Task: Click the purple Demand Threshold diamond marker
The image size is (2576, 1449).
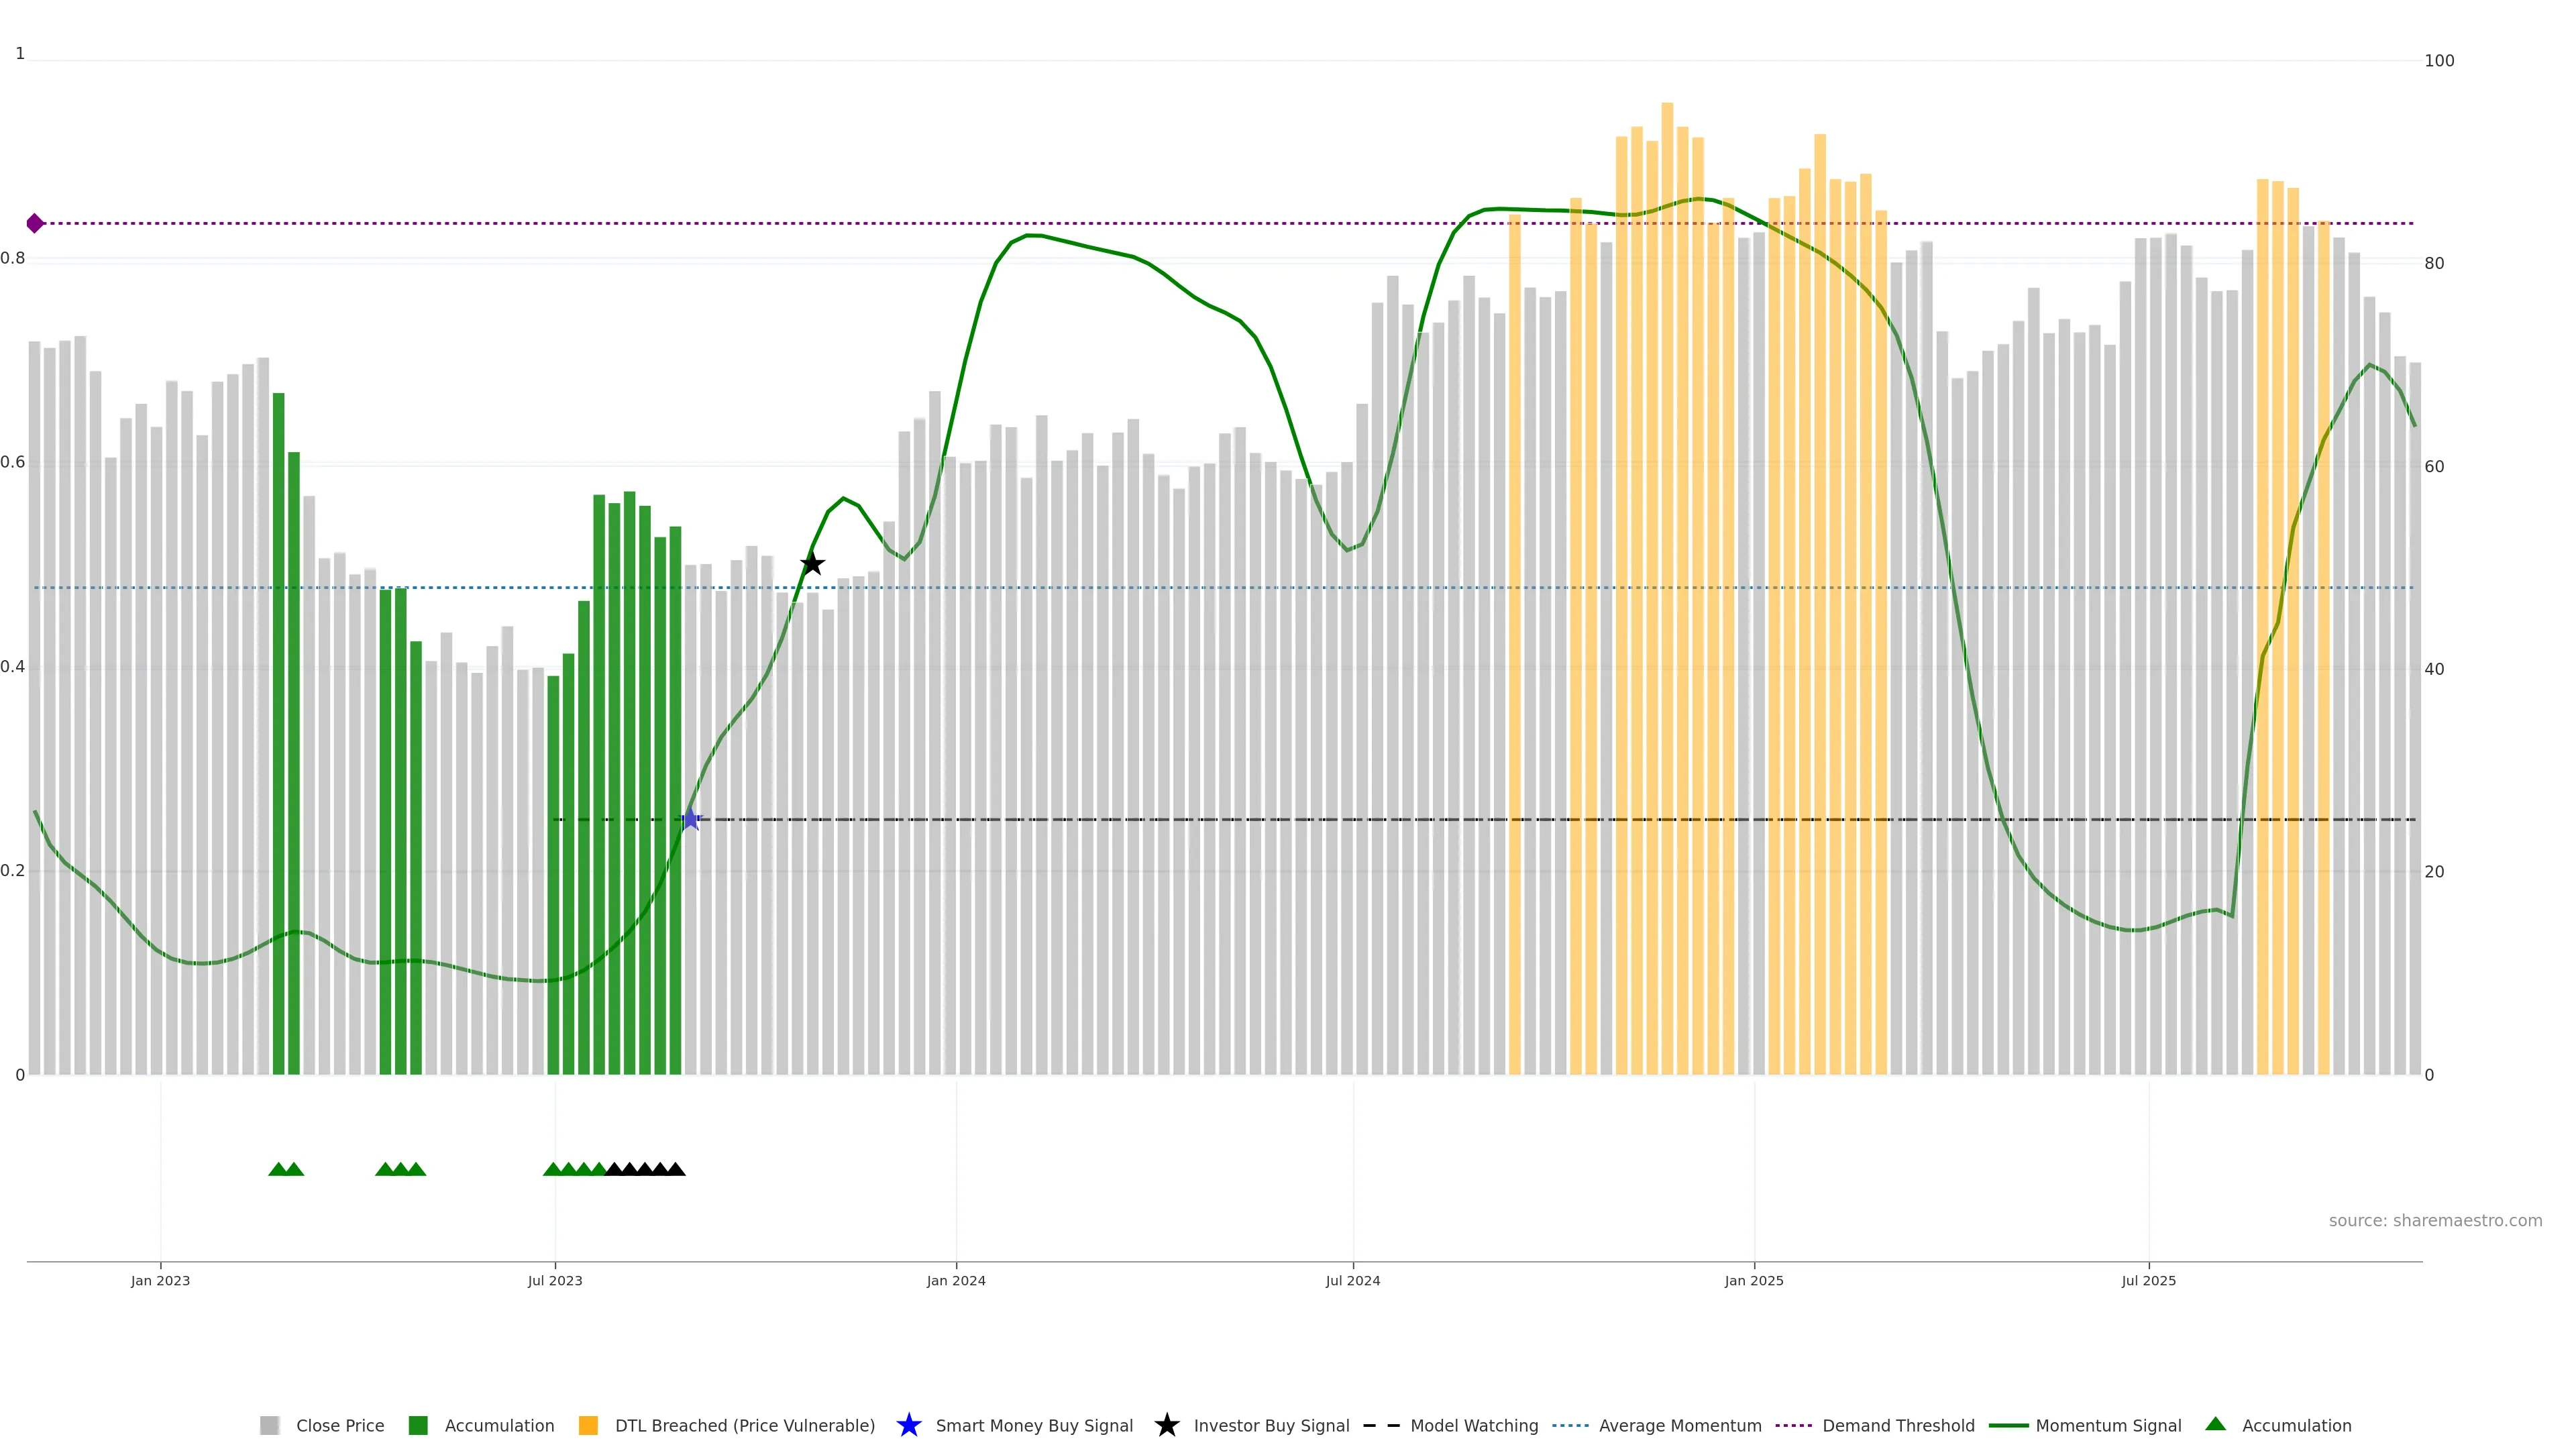Action: pos(35,223)
